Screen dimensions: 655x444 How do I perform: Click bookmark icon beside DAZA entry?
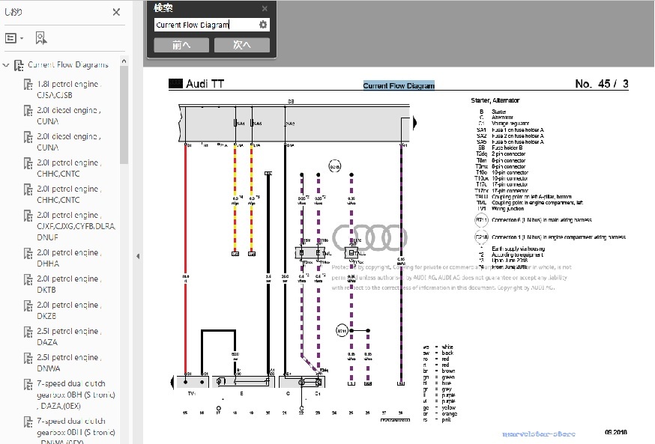click(x=28, y=332)
